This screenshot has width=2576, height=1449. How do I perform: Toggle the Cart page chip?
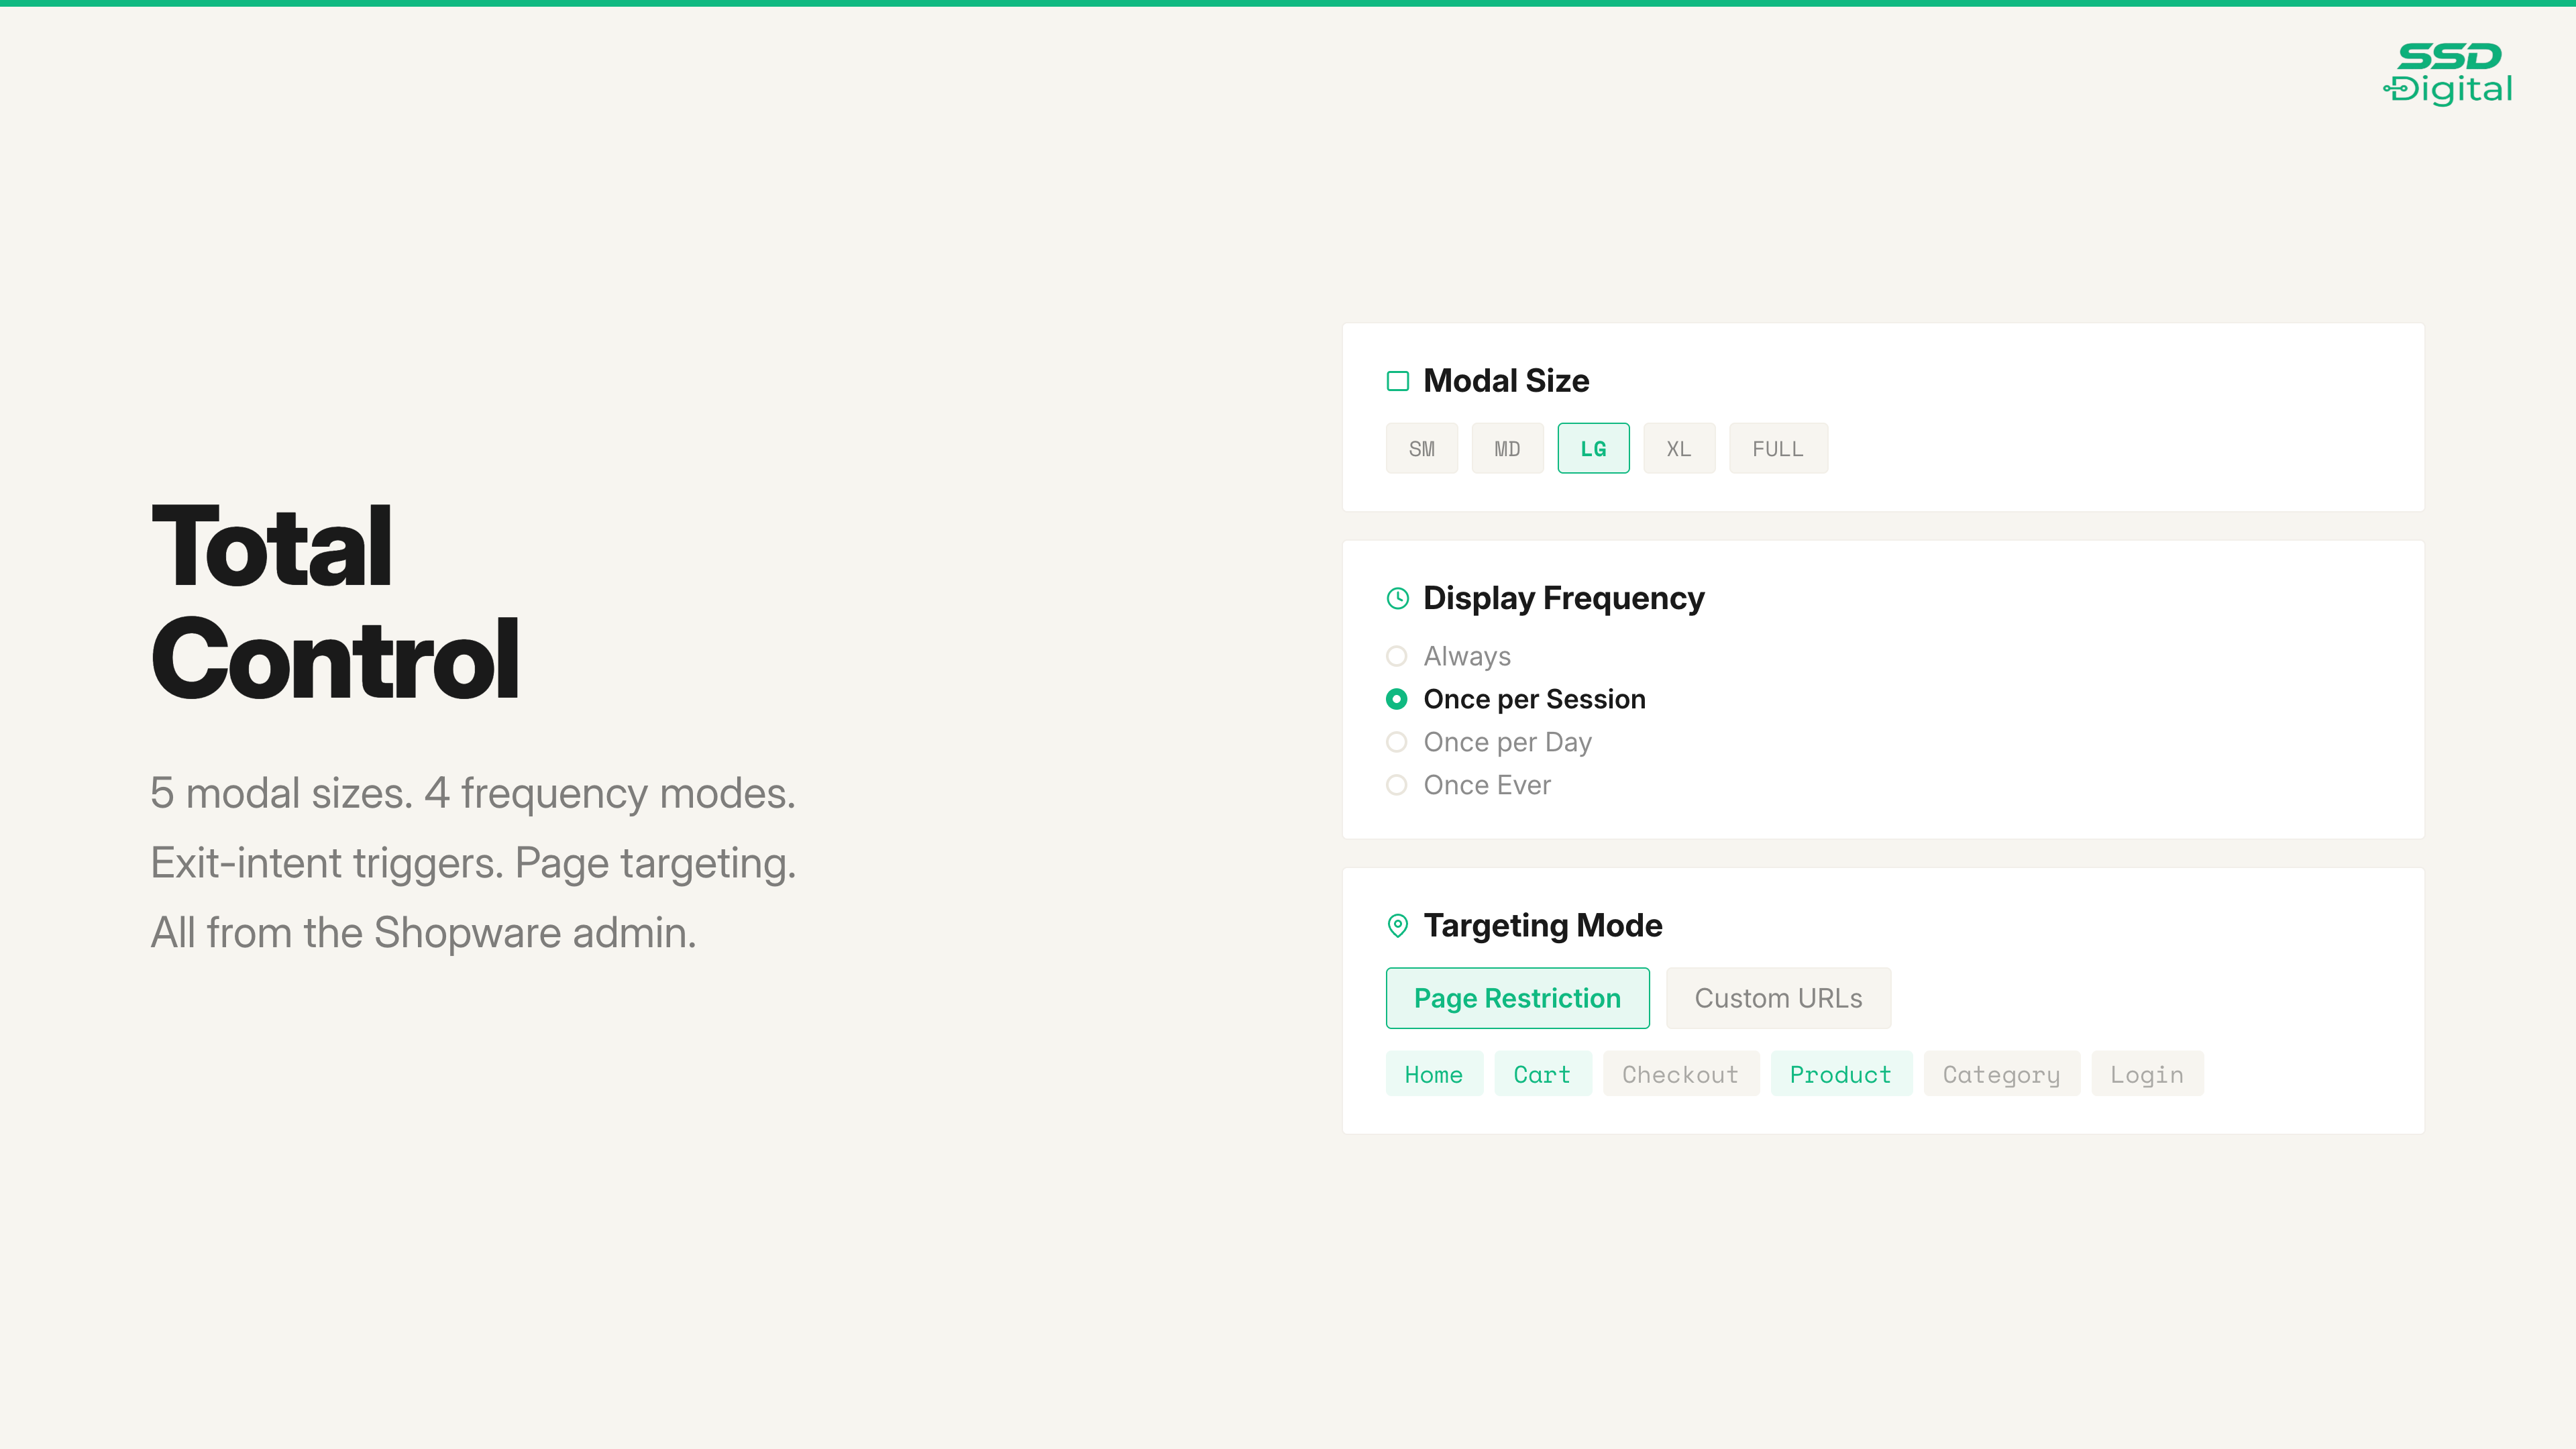coord(1542,1074)
